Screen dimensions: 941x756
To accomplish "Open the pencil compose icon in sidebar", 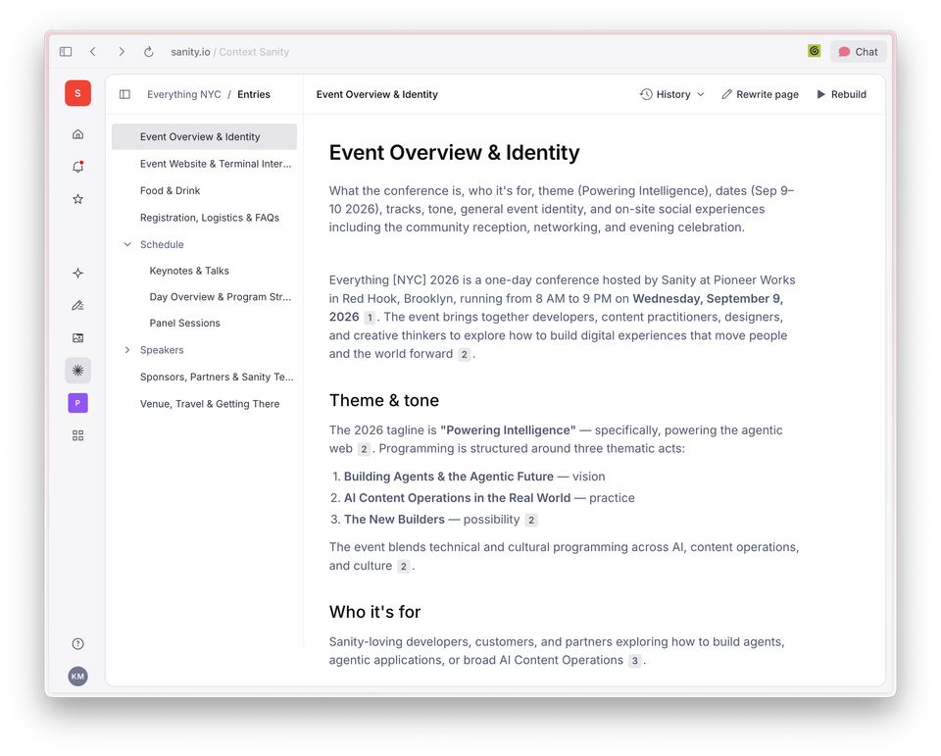I will [x=78, y=306].
